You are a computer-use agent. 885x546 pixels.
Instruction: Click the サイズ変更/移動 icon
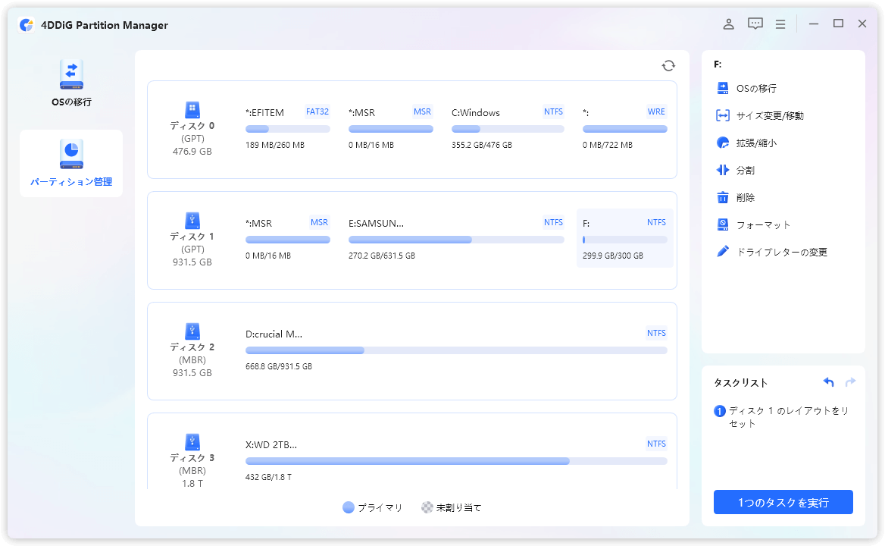(722, 116)
